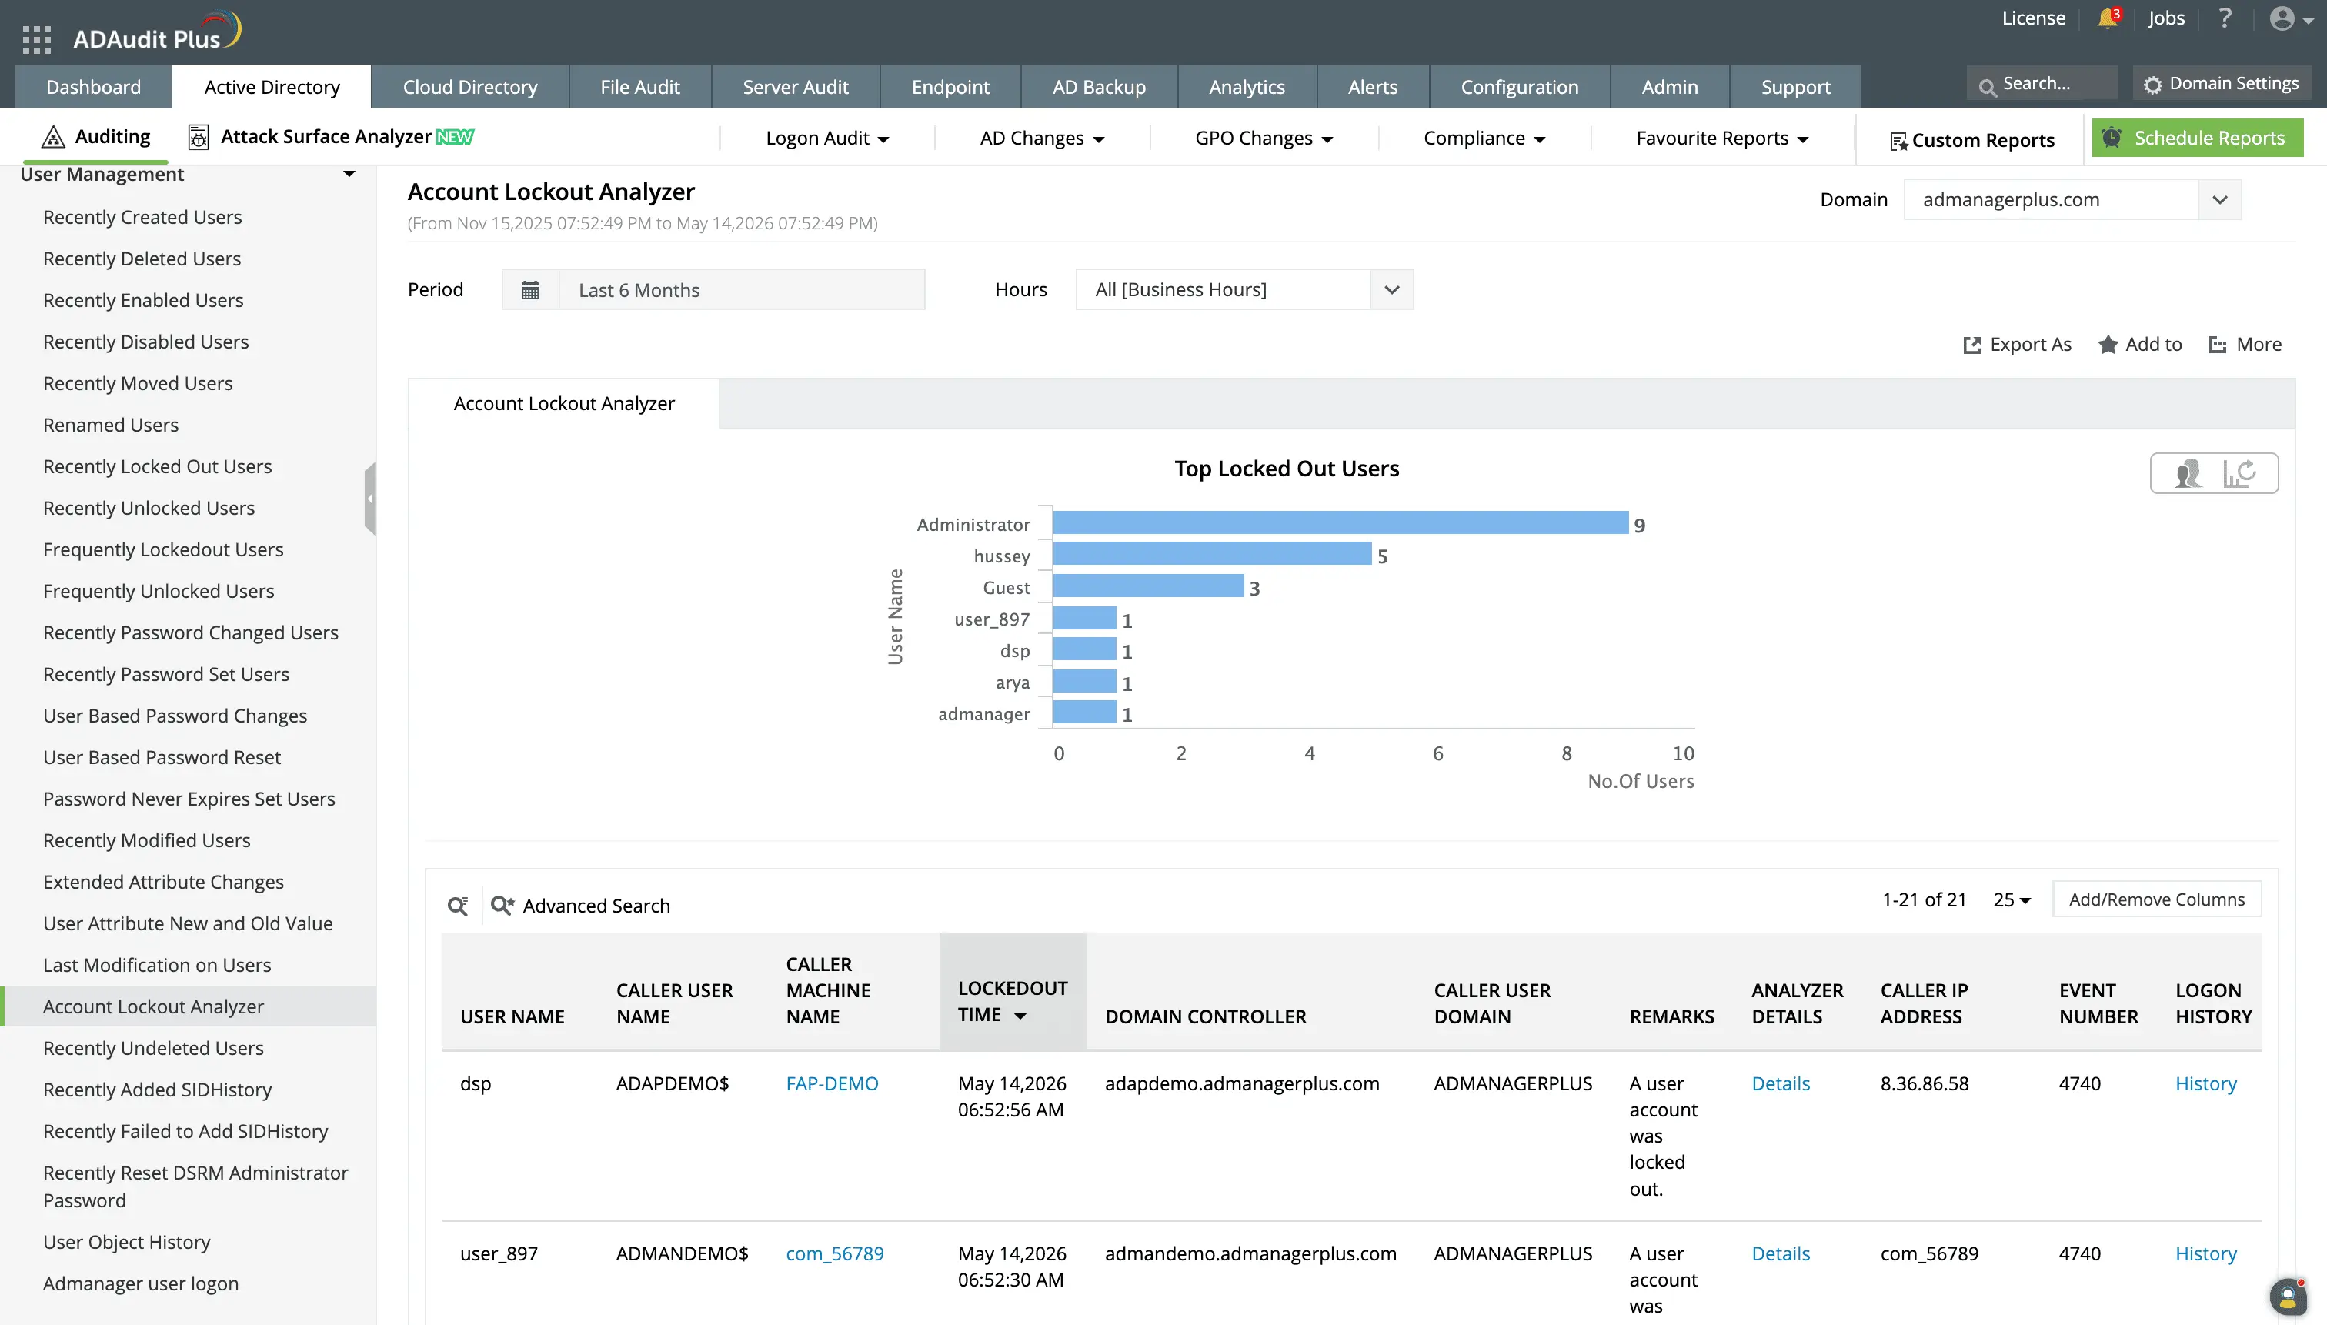Screen dimensions: 2327x1325
Task: Open Extended Attribute Changes report
Action: pyautogui.click(x=163, y=882)
